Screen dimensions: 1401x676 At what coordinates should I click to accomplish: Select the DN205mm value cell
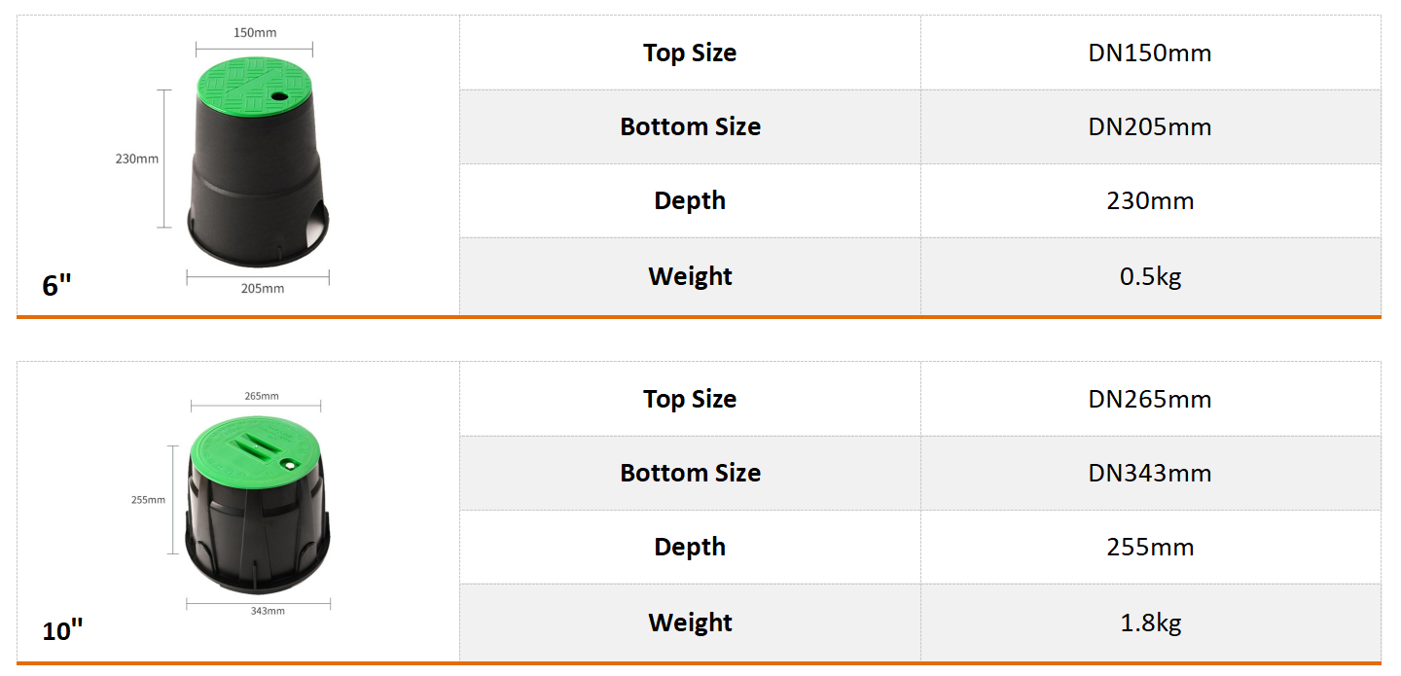coord(1150,126)
